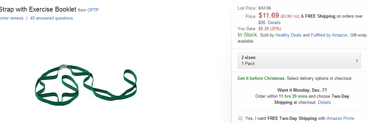Image resolution: width=372 pixels, height=123 pixels.
Task: Open Details link after Two-Day Shipping at checkout
Action: click(x=324, y=102)
